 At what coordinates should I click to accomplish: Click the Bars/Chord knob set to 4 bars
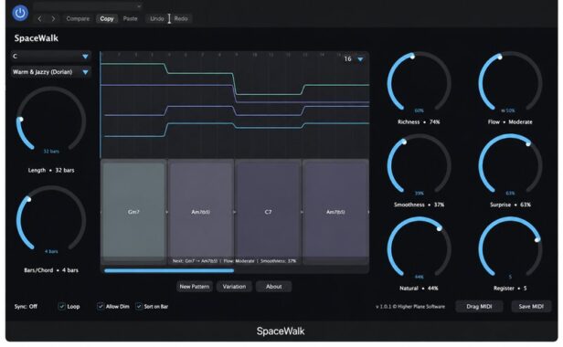(x=51, y=219)
